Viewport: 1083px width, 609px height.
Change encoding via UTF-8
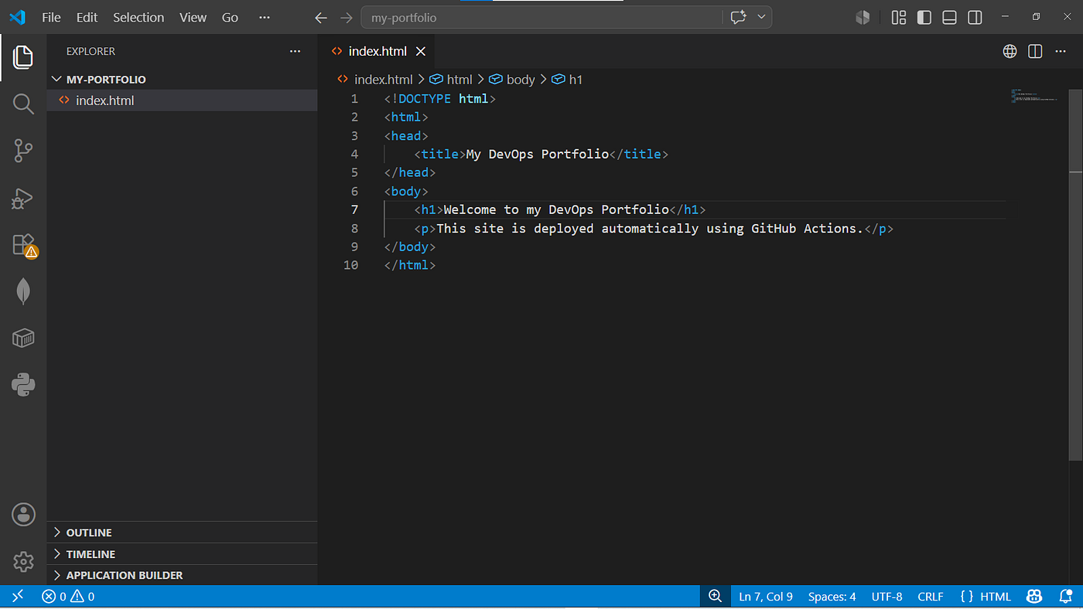click(x=887, y=596)
